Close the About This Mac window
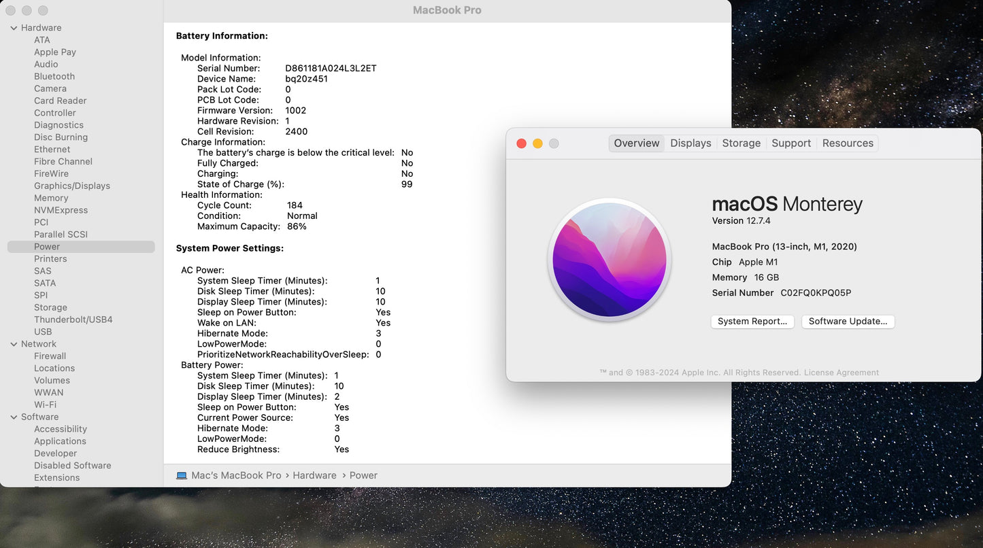The height and width of the screenshot is (548, 983). click(x=522, y=143)
